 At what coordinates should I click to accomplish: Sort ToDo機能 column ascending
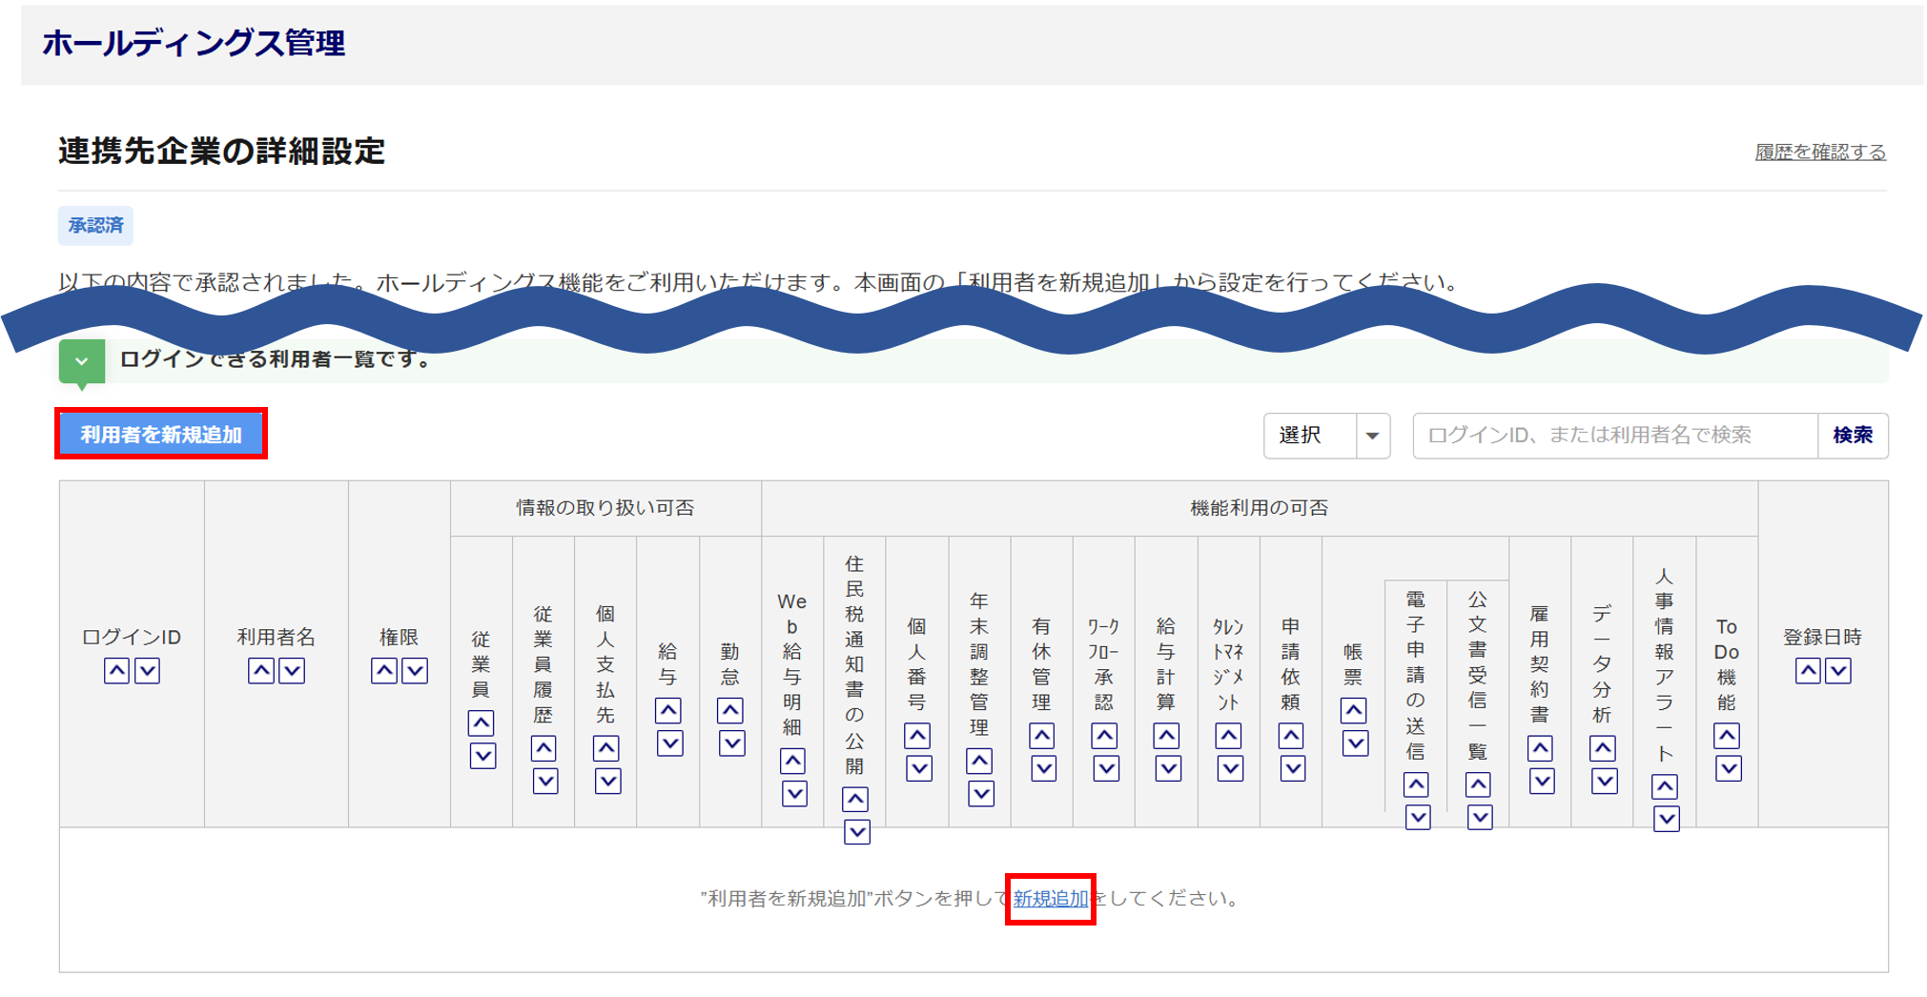1727,736
